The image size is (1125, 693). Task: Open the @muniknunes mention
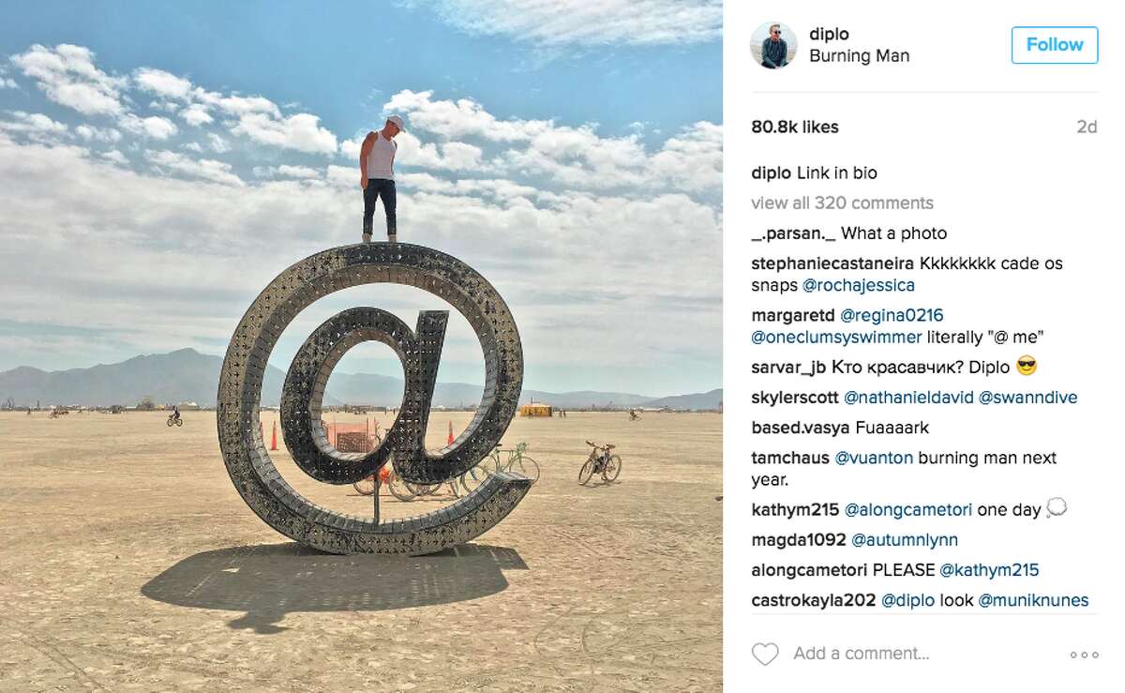(x=1033, y=600)
